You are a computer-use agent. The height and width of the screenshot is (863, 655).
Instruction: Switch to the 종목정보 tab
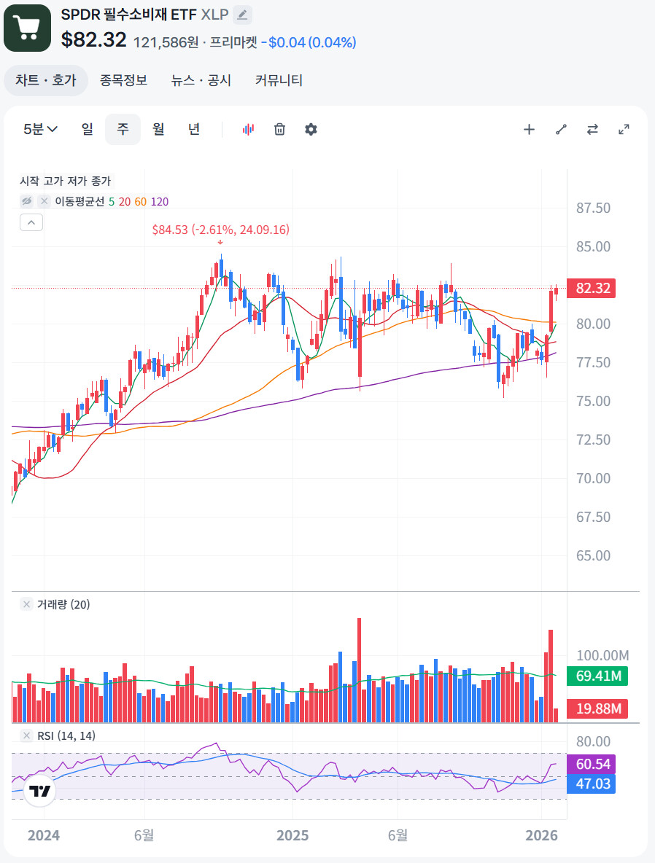point(123,80)
